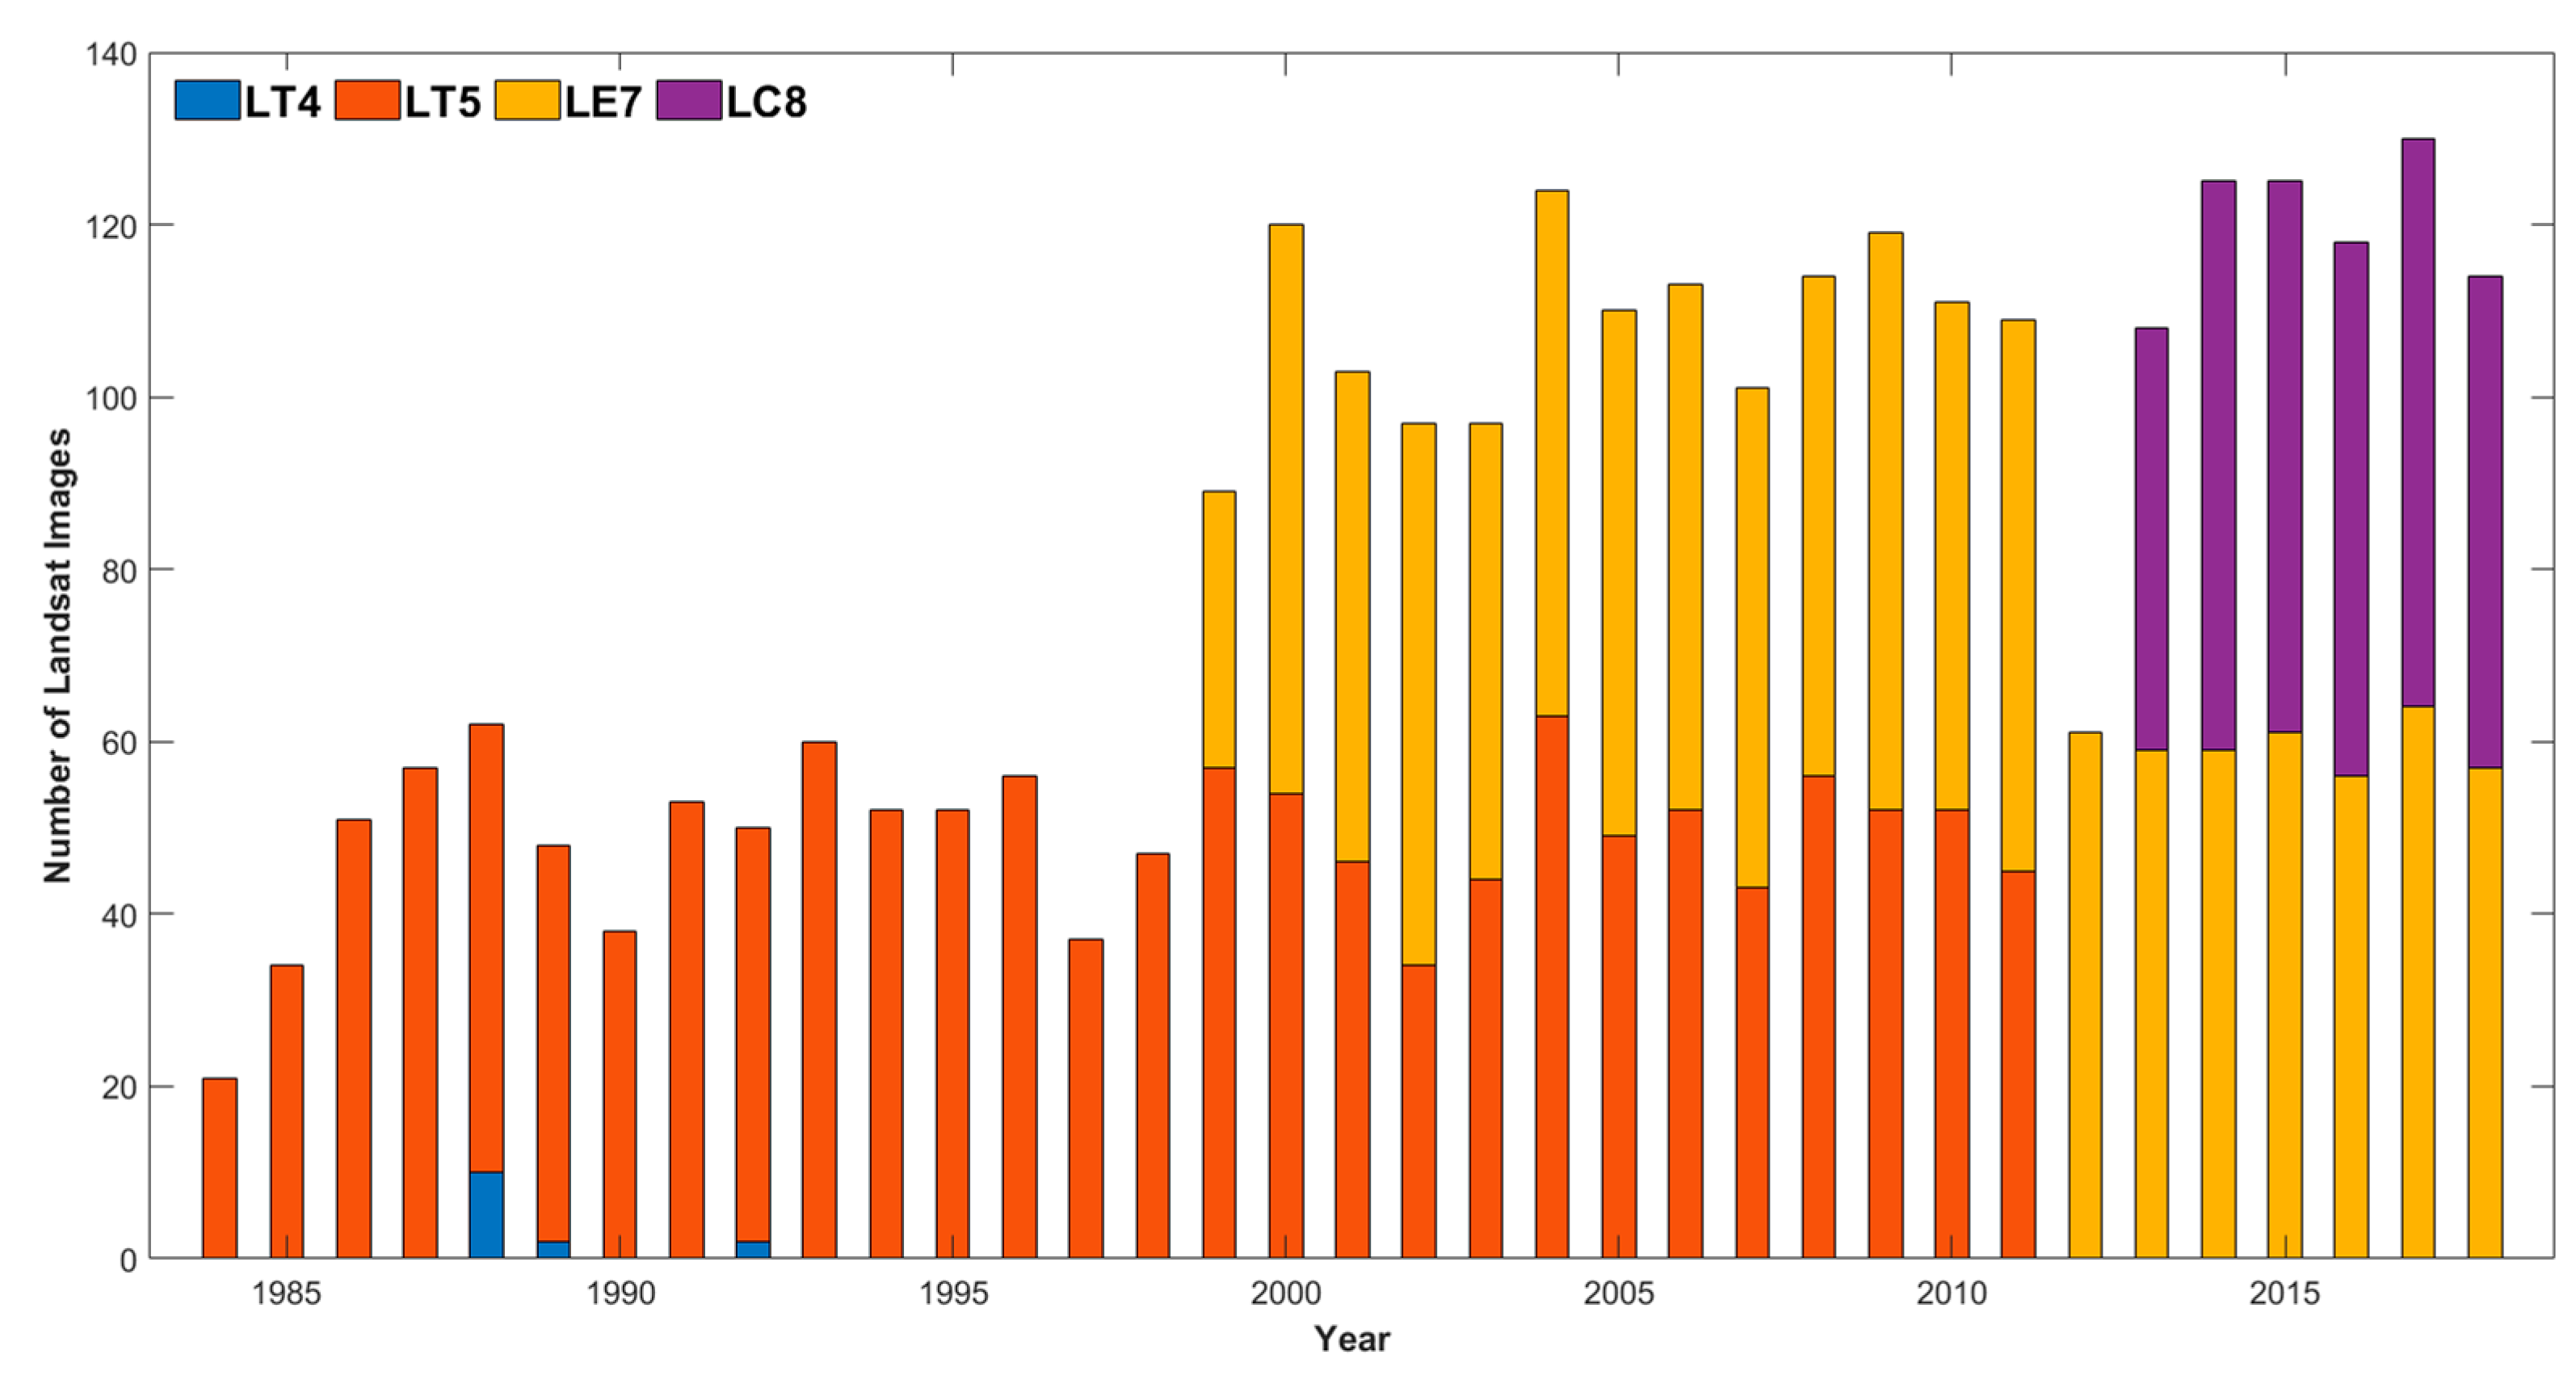Click the 1985 x-axis tick label
The height and width of the screenshot is (1392, 2576).
click(287, 1293)
